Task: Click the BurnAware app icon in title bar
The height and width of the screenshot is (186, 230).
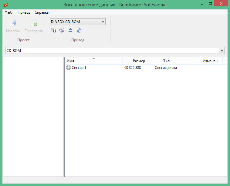Action: point(5,5)
